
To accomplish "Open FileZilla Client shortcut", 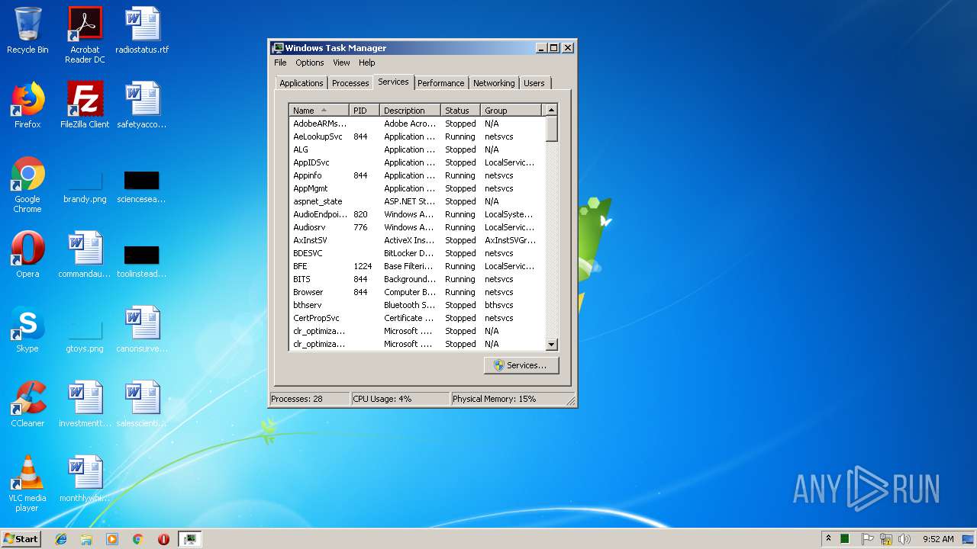I will pos(85,105).
